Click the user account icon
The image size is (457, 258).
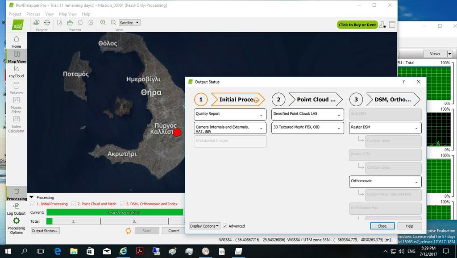tap(382, 25)
